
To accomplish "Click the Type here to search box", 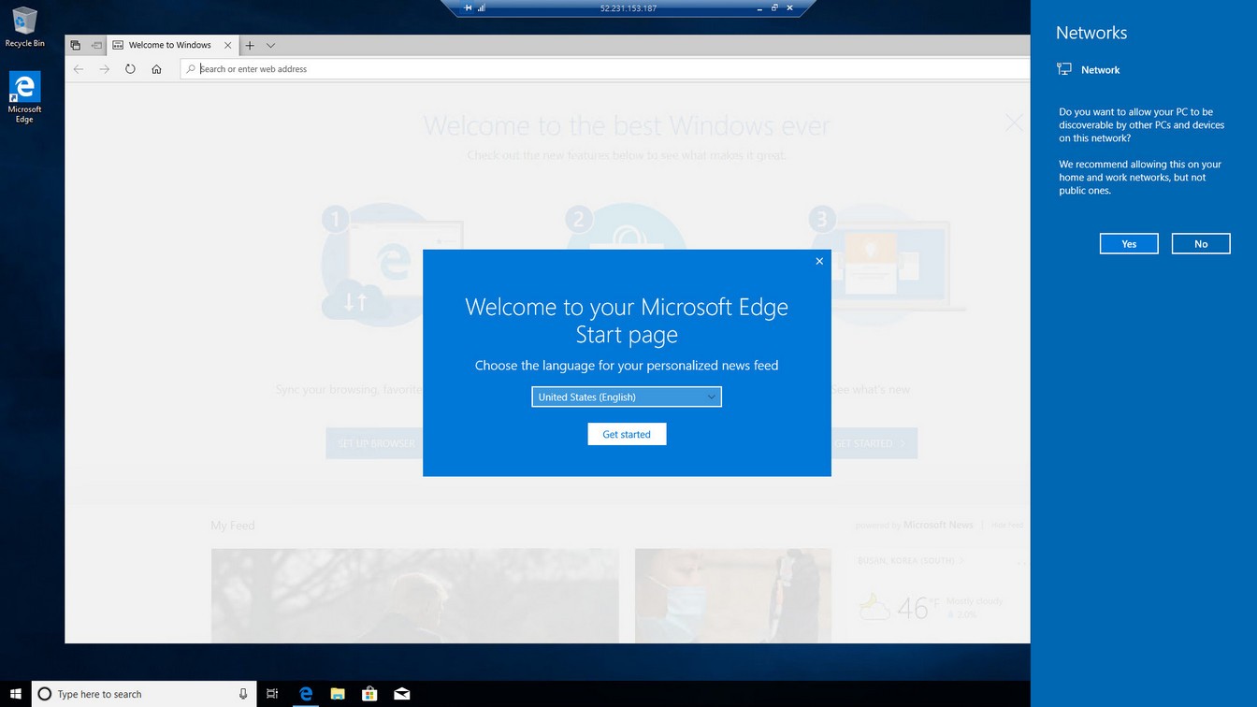I will point(144,694).
